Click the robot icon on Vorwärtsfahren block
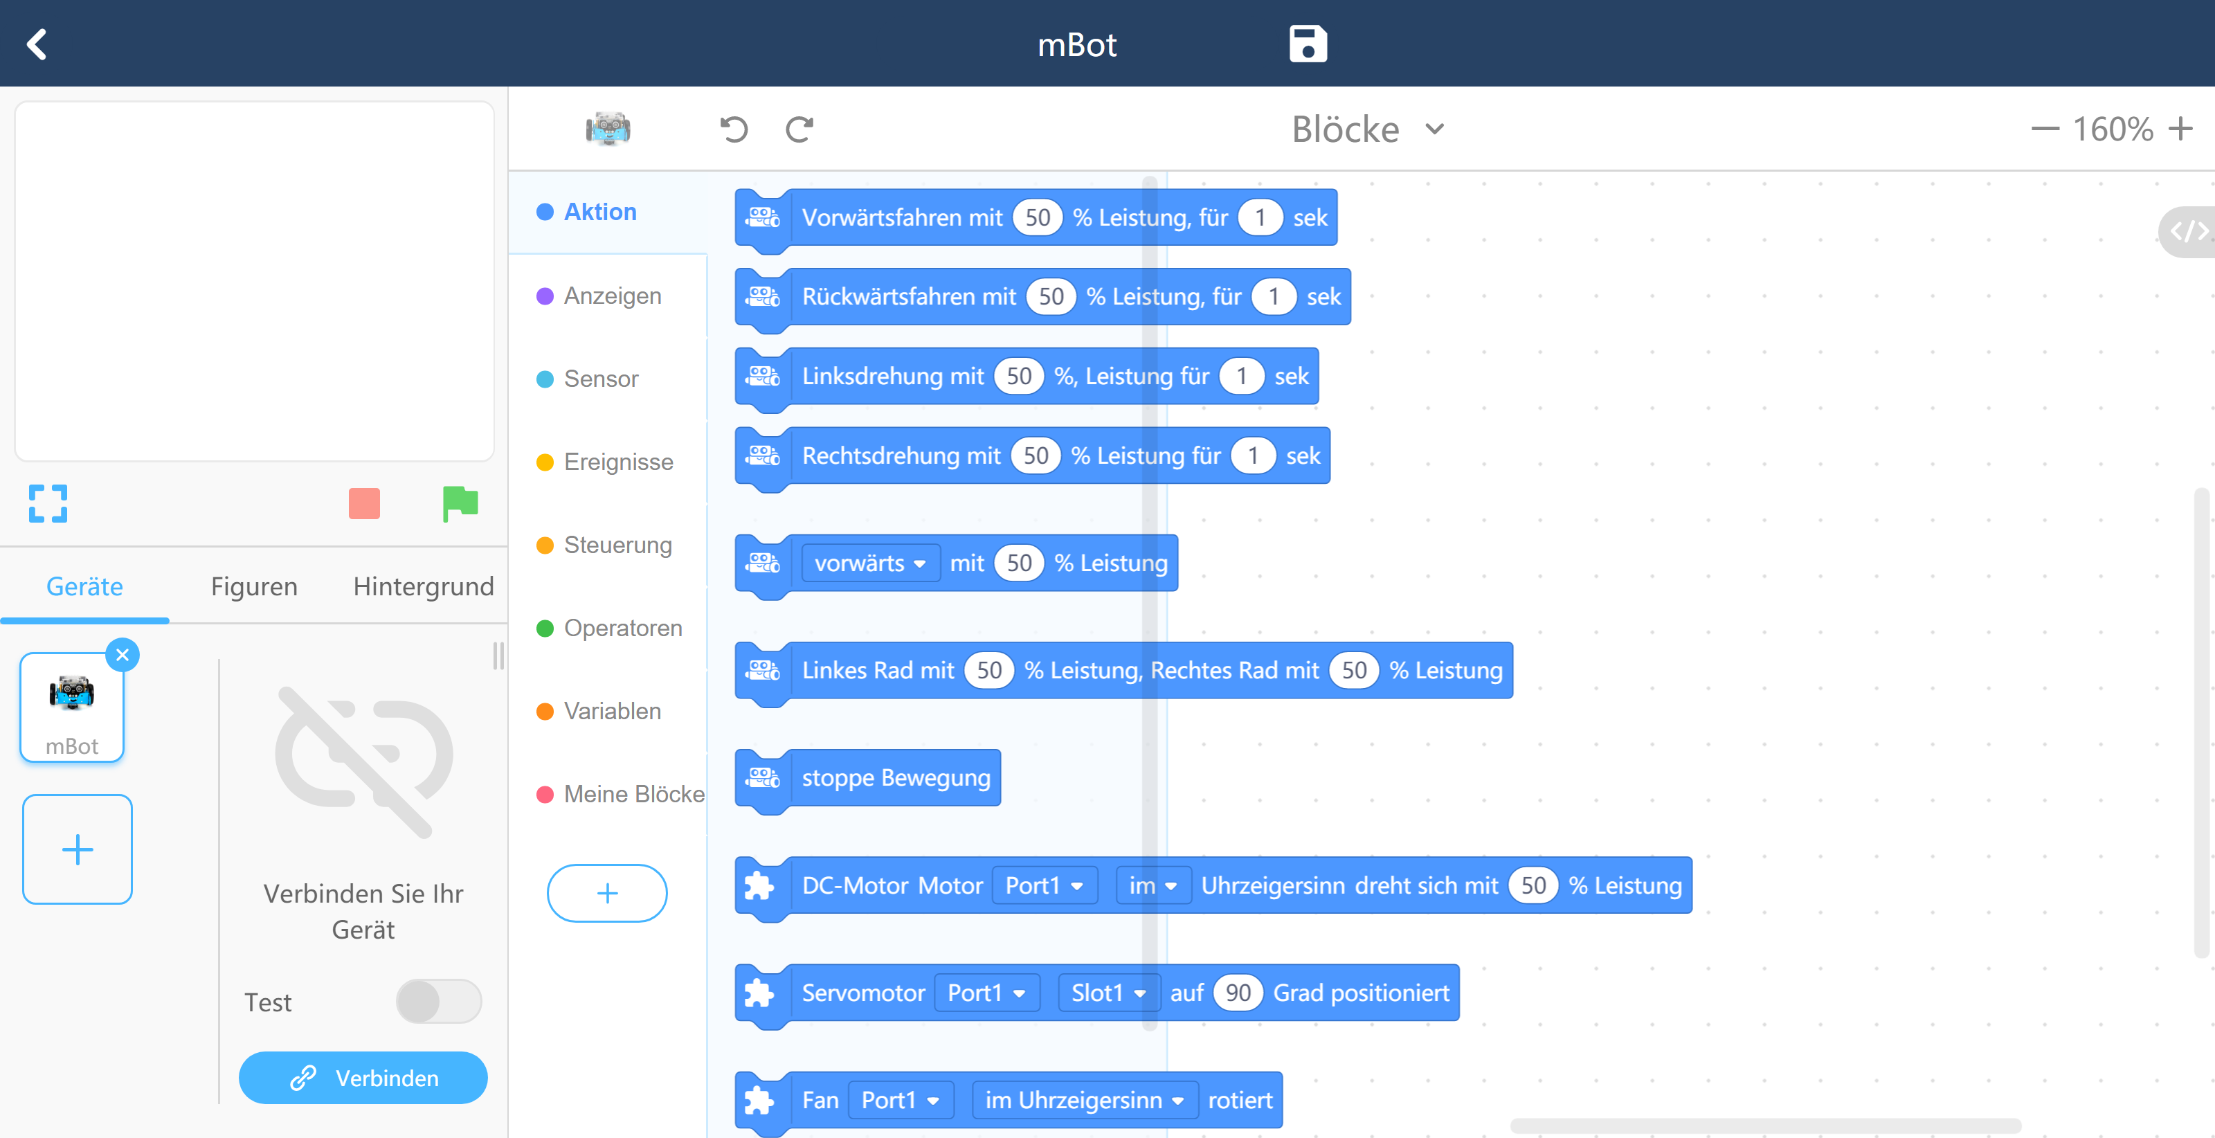The image size is (2215, 1138). point(763,217)
